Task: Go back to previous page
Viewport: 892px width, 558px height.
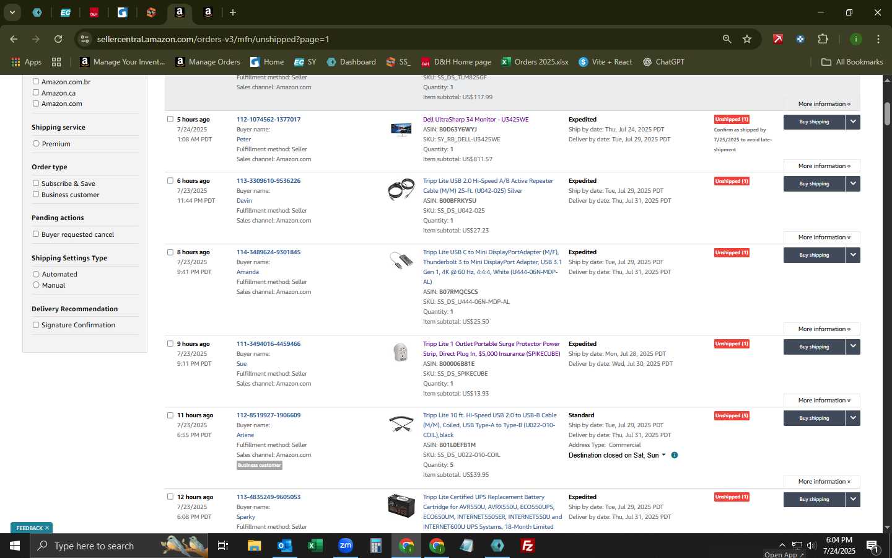Action: (14, 39)
